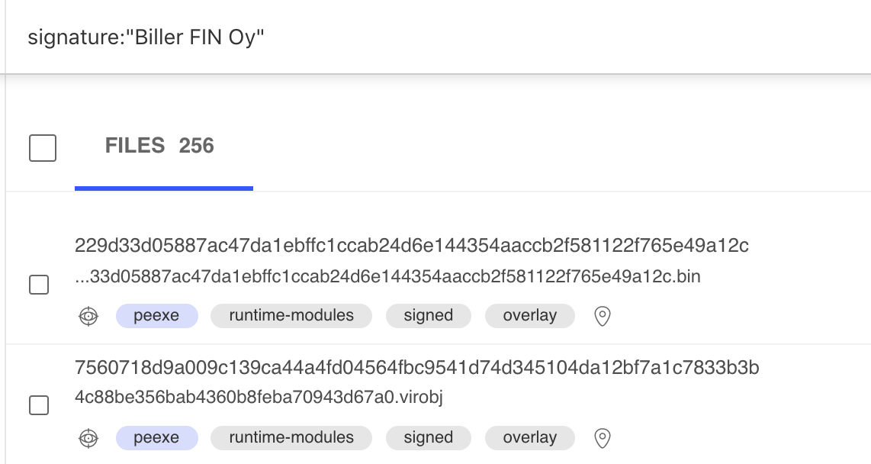Click location pin icon in second file row
This screenshot has width=871, height=464.
[x=602, y=438]
